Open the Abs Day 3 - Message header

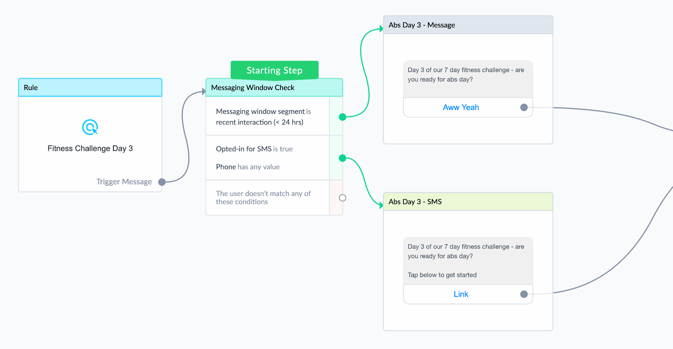[x=468, y=25]
